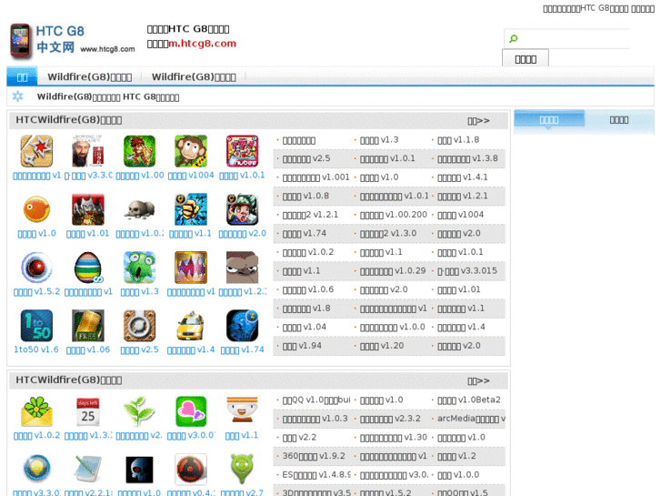
Task: Open the list entry ending v2.3.2
Action: tap(390, 419)
